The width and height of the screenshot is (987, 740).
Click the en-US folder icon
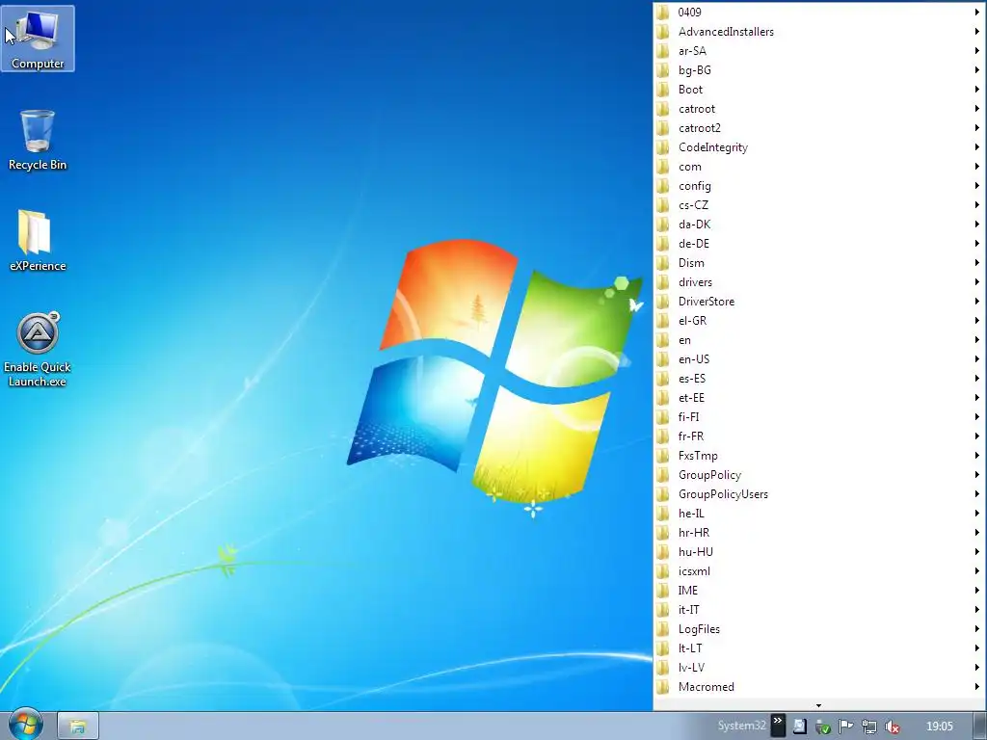(662, 359)
